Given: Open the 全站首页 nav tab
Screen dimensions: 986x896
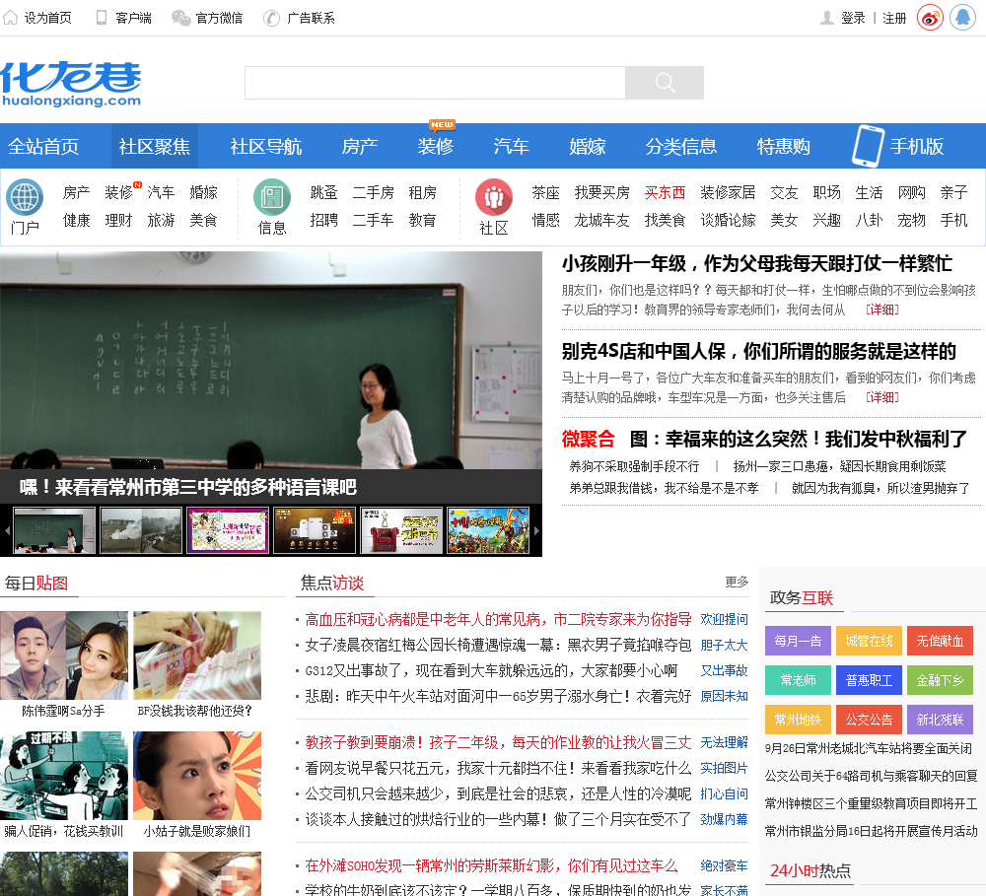Looking at the screenshot, I should tap(43, 147).
